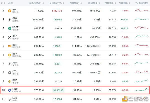
Task: Click the 币种 column header
Action: pyautogui.click(x=10, y=3)
